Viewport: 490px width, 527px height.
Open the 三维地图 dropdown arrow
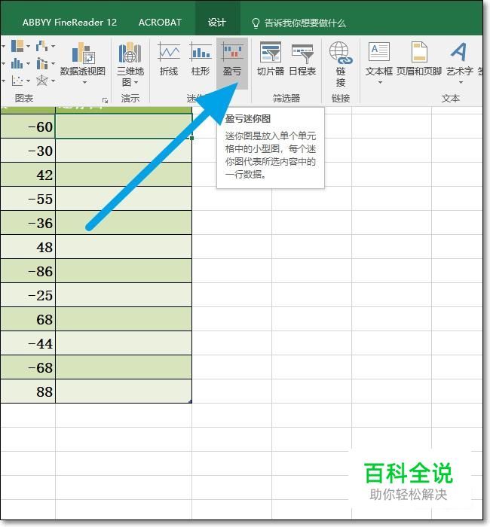tap(136, 82)
